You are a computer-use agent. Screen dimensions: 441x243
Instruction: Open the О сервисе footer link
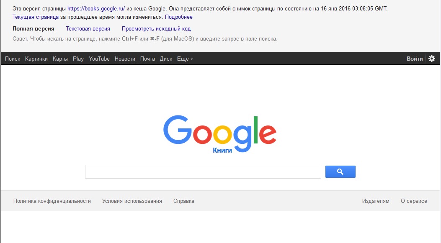[414, 201]
